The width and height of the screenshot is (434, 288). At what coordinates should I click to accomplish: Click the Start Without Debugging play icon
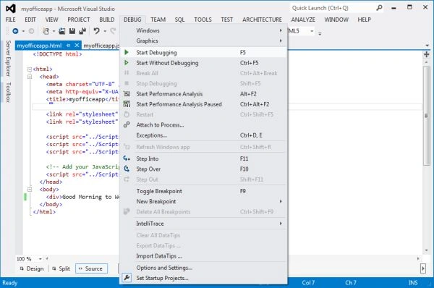pyautogui.click(x=127, y=63)
